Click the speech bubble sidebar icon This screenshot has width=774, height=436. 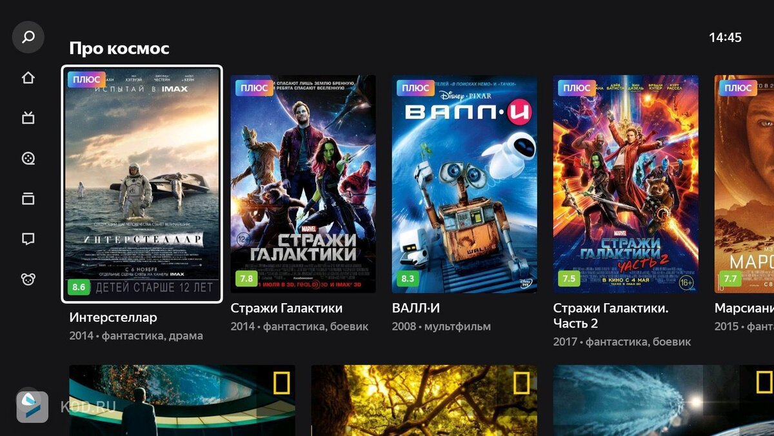pos(28,239)
